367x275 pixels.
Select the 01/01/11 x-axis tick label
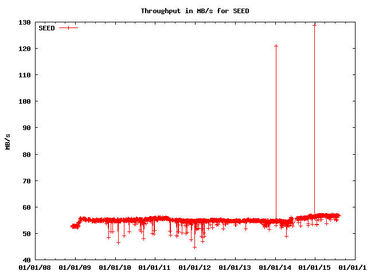(x=155, y=266)
